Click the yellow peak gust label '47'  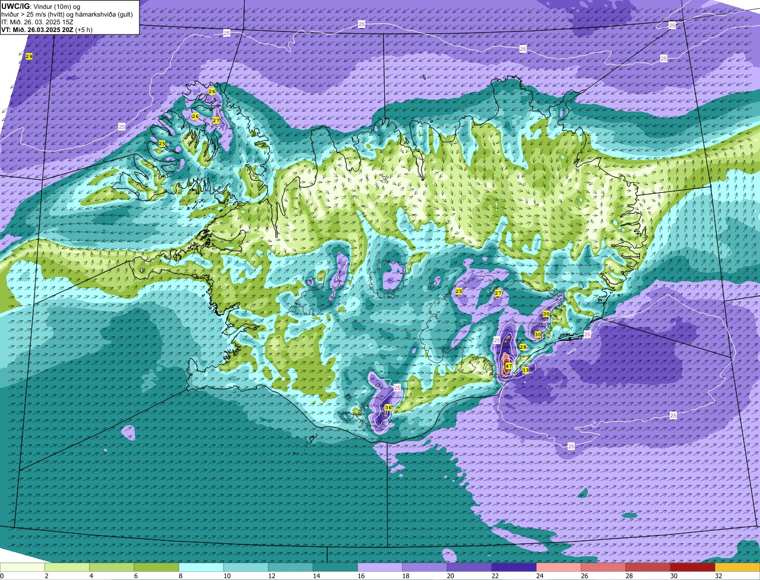[x=508, y=366]
